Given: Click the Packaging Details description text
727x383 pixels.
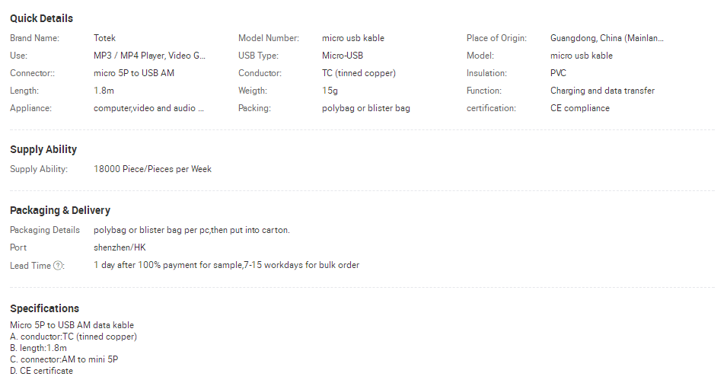Looking at the screenshot, I should pyautogui.click(x=192, y=230).
